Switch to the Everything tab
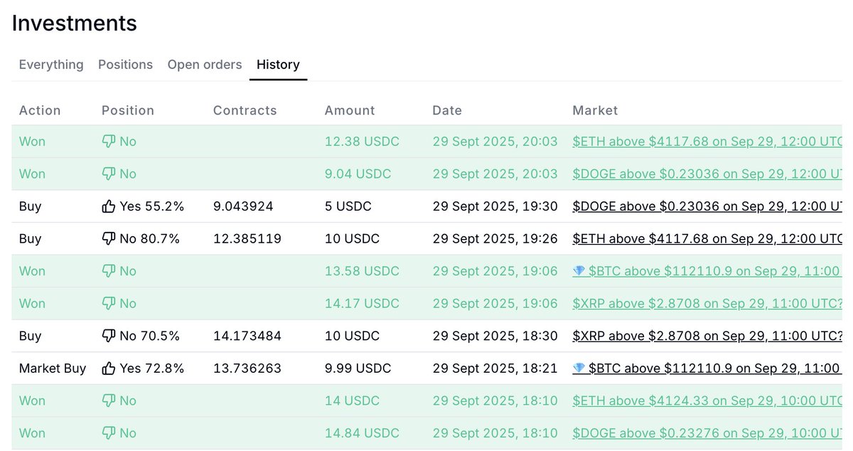The width and height of the screenshot is (853, 451). [x=51, y=65]
